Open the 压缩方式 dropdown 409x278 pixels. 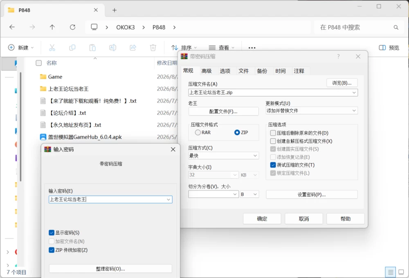[255, 156]
